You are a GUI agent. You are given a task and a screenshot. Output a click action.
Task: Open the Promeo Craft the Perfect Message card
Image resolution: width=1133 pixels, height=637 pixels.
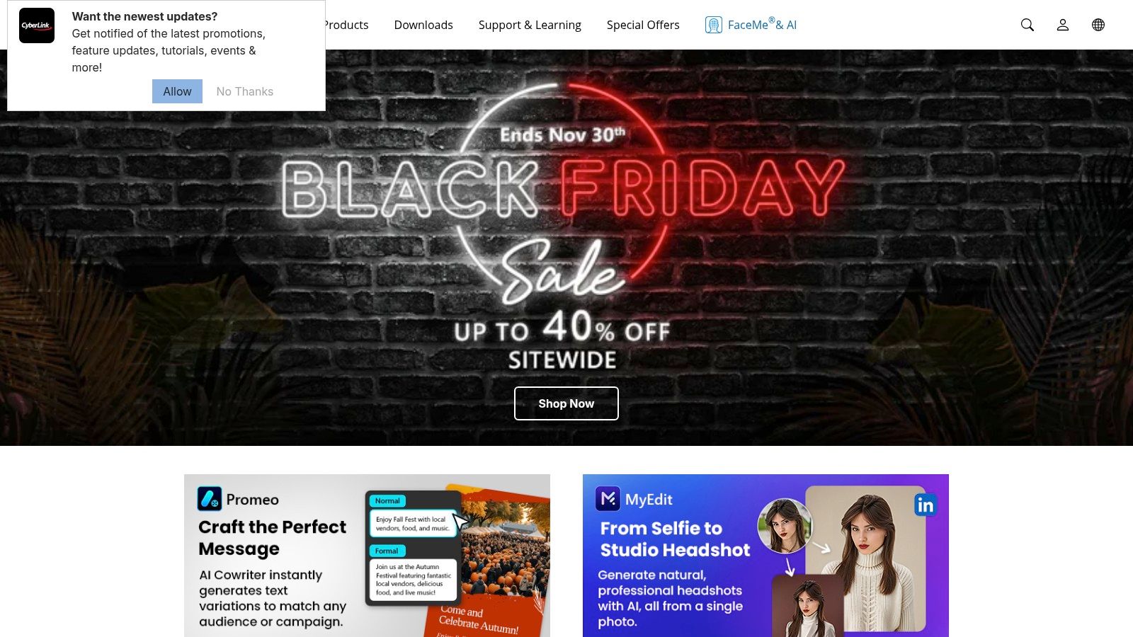point(367,556)
